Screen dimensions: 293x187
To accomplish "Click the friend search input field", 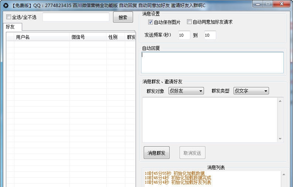I will coord(76,17).
